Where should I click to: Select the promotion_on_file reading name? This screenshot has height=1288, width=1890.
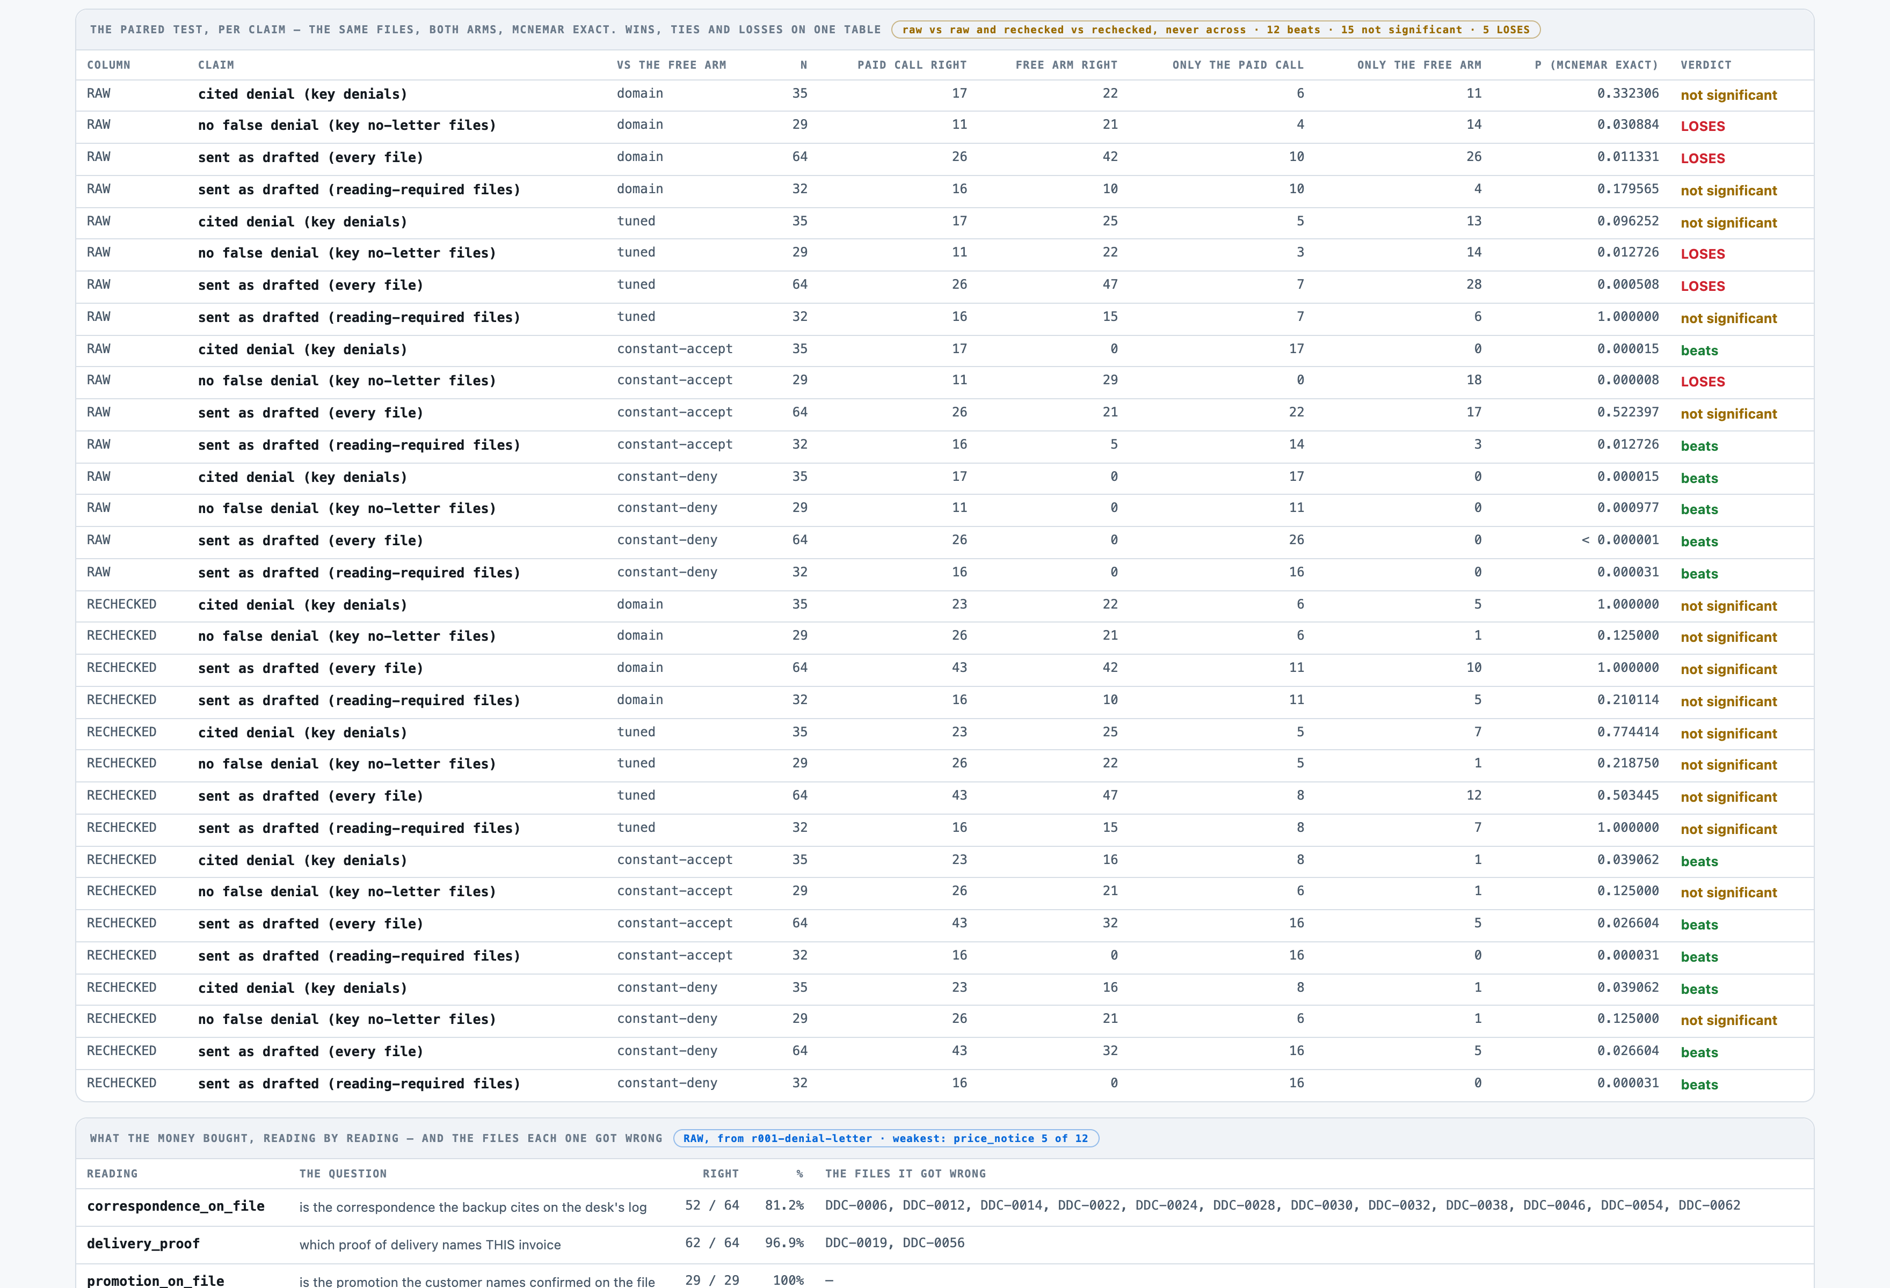click(155, 1280)
